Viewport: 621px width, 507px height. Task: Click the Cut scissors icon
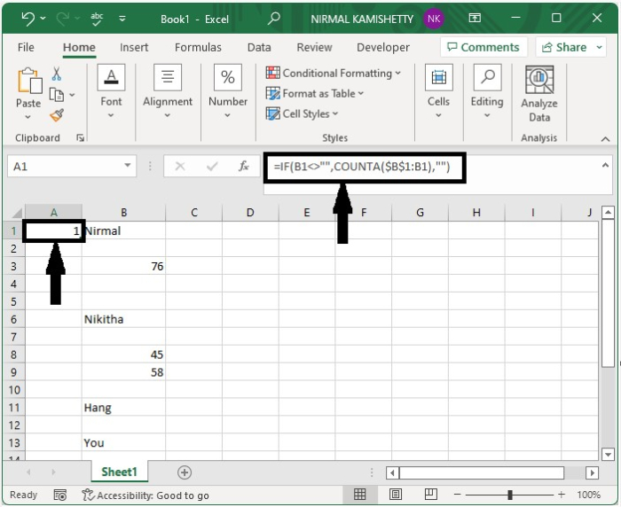point(57,74)
